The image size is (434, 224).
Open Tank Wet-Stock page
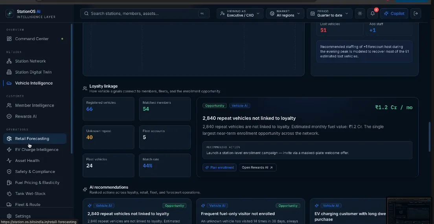pyautogui.click(x=35, y=194)
